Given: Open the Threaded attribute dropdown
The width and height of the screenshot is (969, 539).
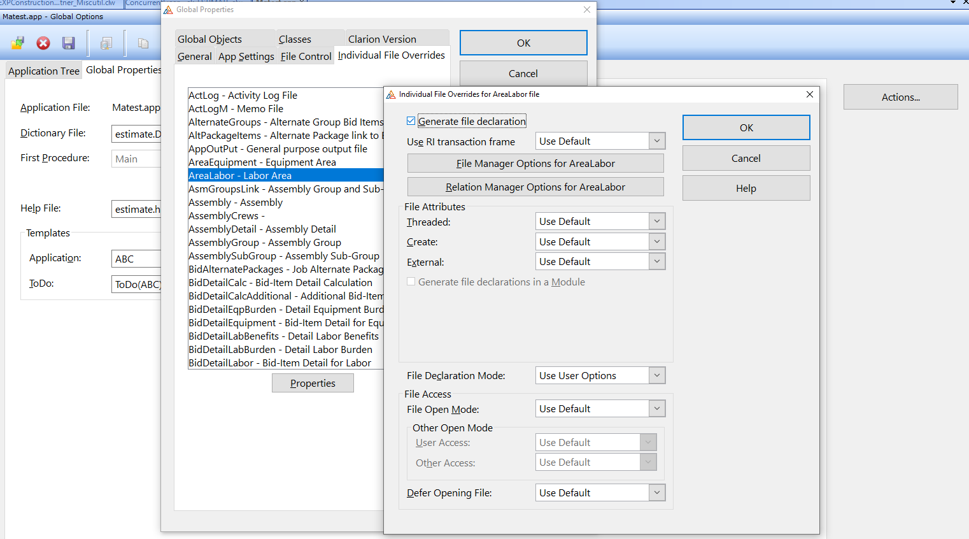Looking at the screenshot, I should tap(657, 221).
